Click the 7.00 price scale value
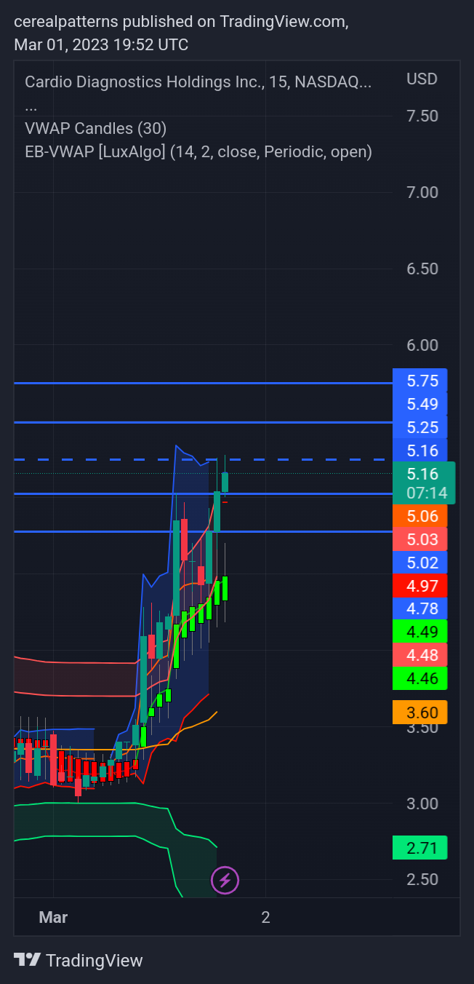 click(x=422, y=192)
